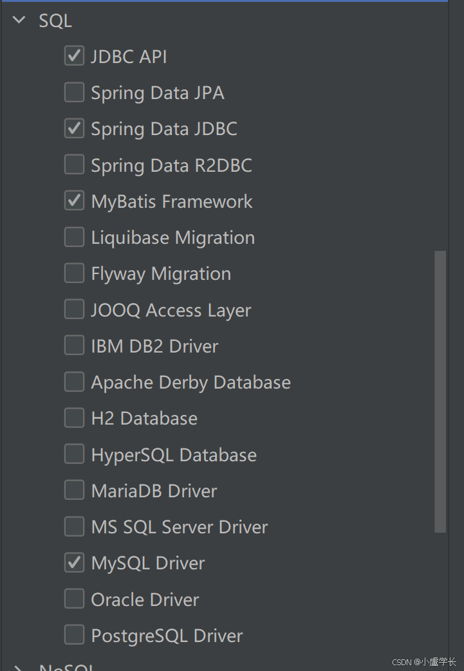This screenshot has width=464, height=671.
Task: Click the H2 Database label
Action: tap(144, 419)
